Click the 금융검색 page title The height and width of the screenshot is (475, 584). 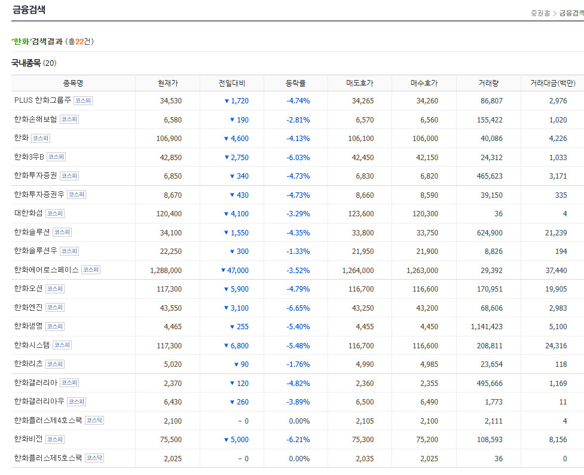coord(29,10)
